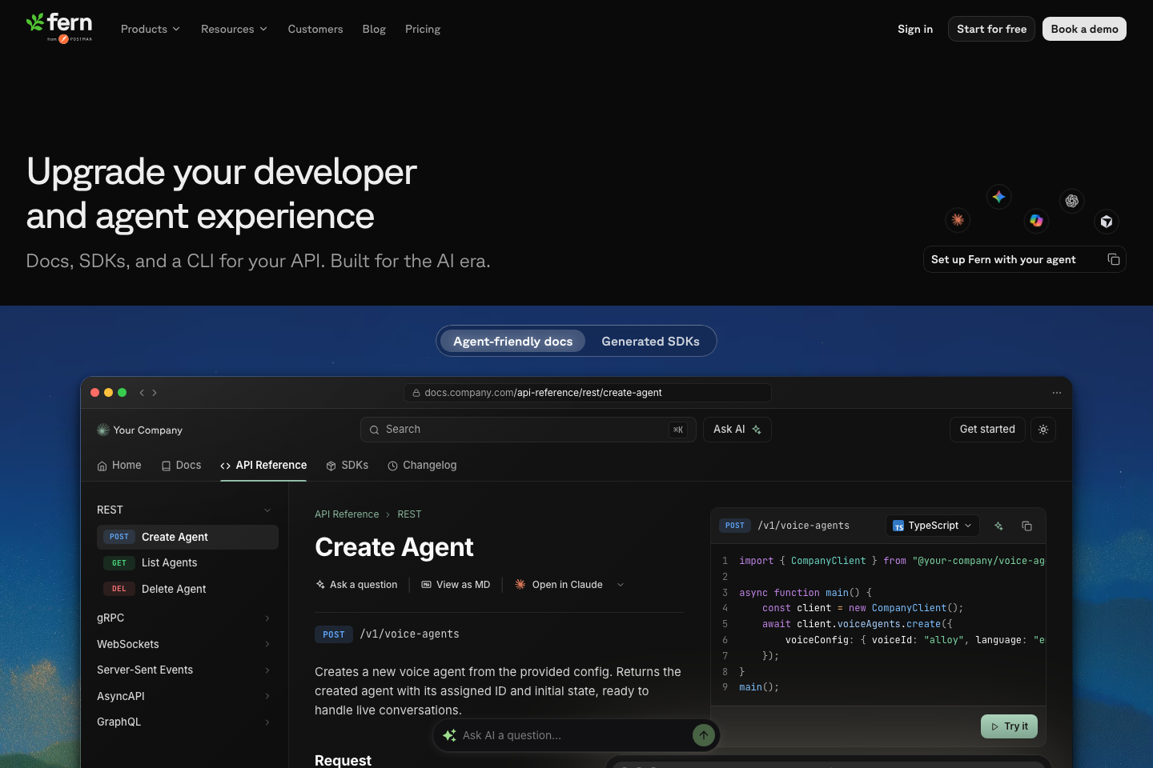This screenshot has width=1153, height=768.
Task: Click the Cursor cube agent icon
Action: coord(1107,222)
